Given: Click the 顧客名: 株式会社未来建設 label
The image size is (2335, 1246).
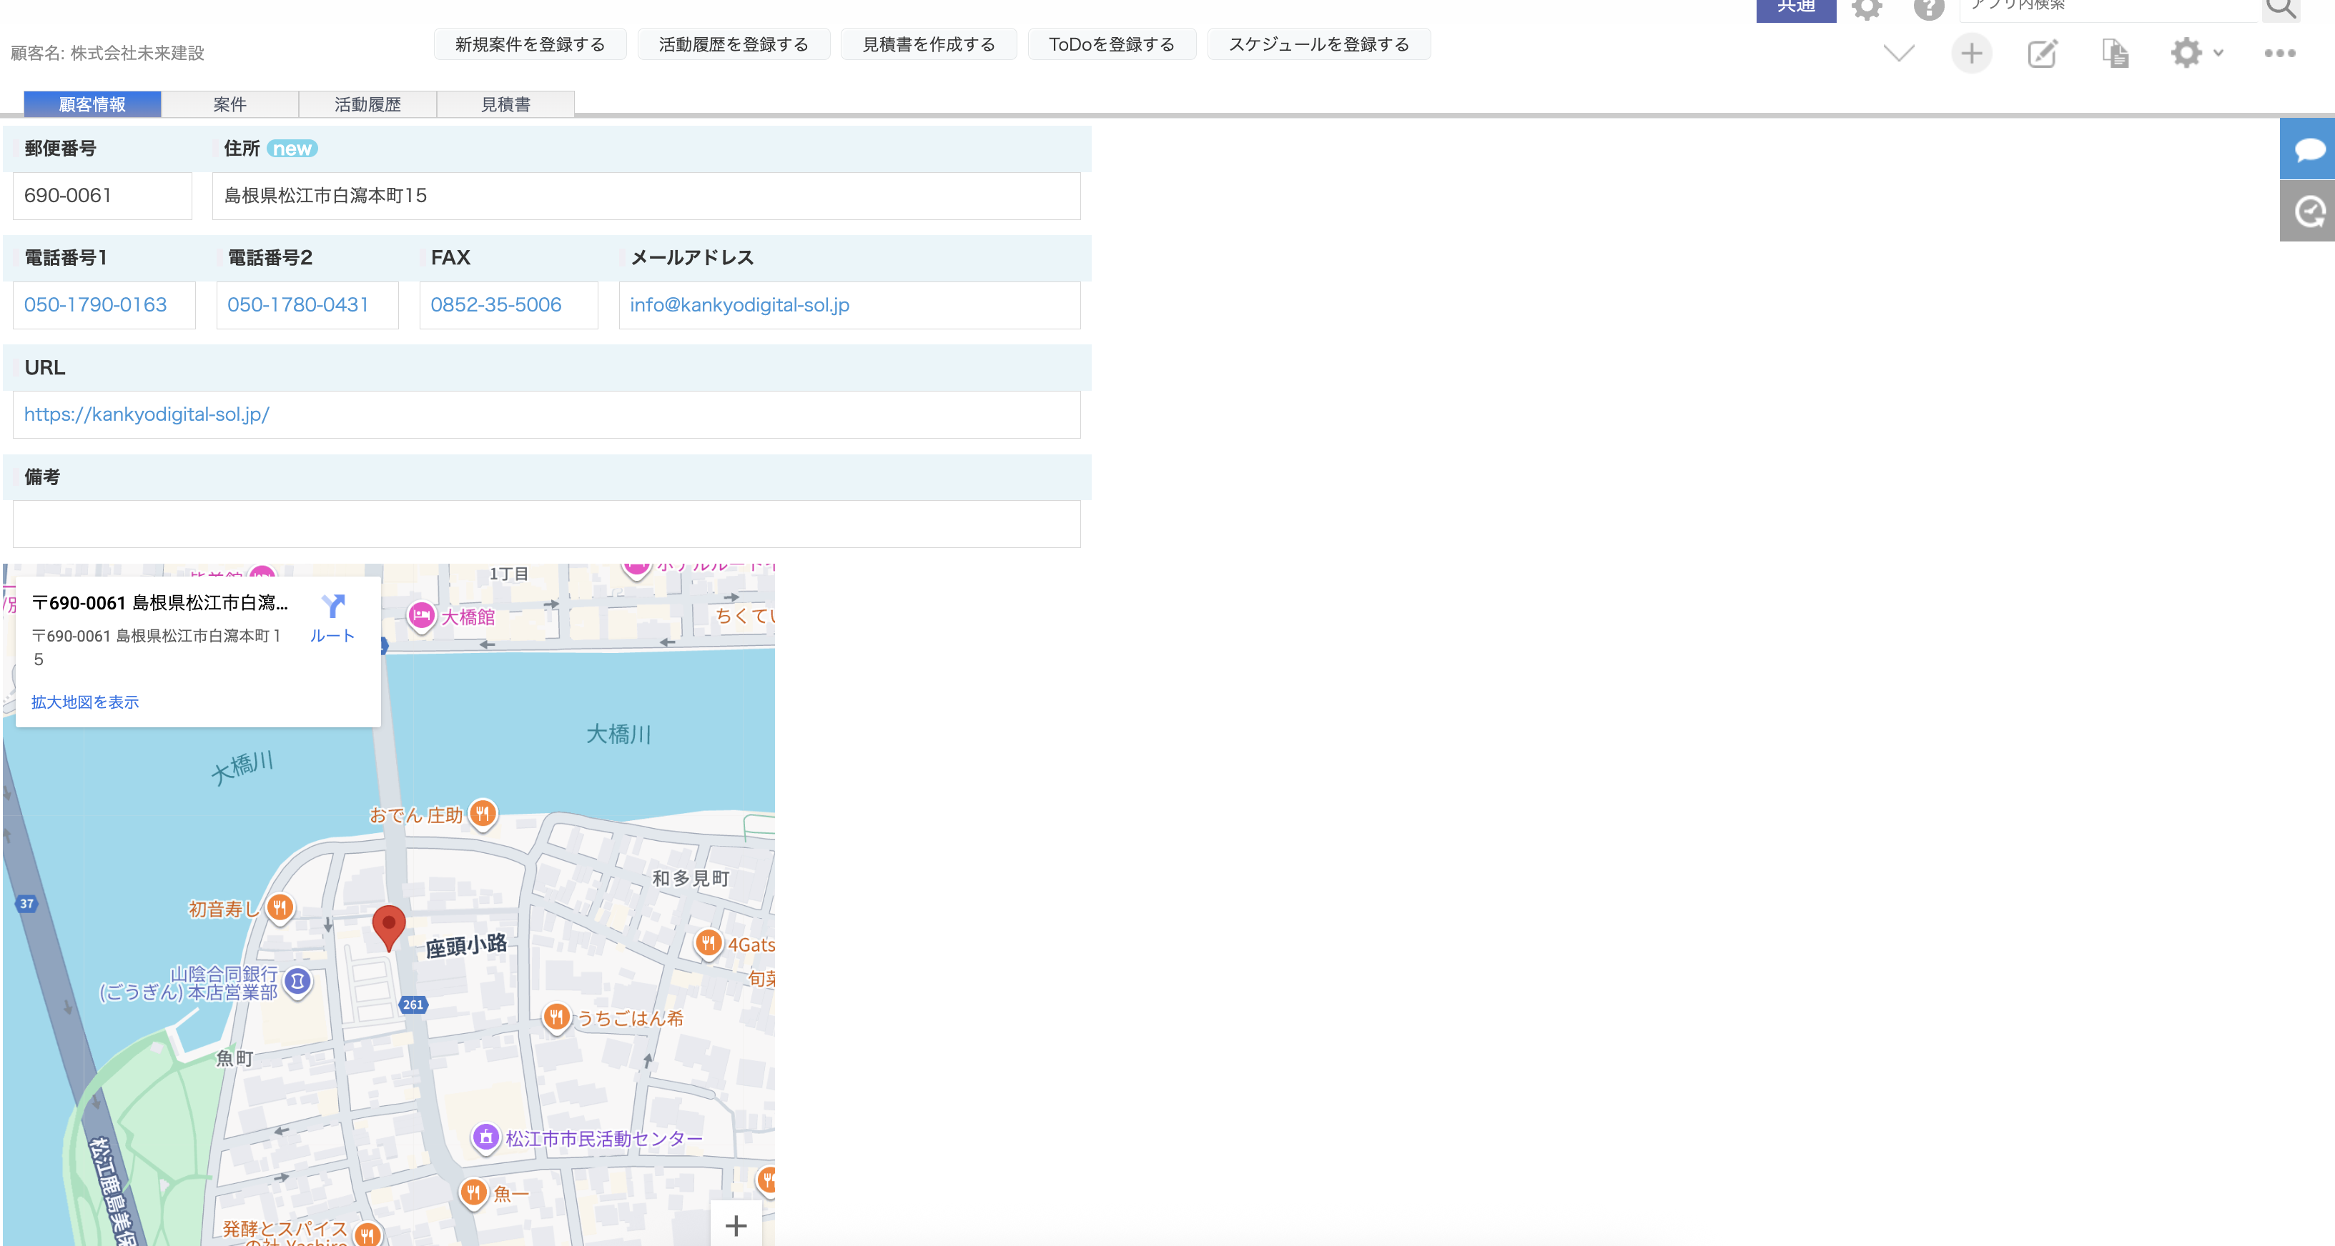Looking at the screenshot, I should click(x=108, y=53).
